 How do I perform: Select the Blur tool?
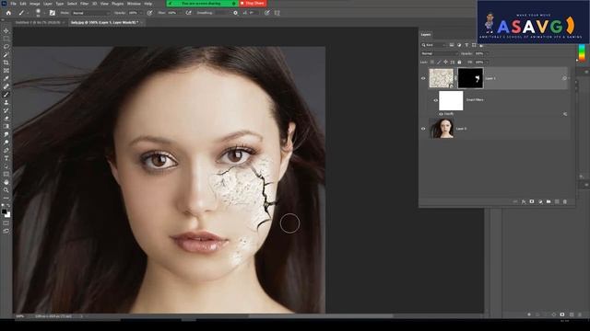tap(6, 134)
